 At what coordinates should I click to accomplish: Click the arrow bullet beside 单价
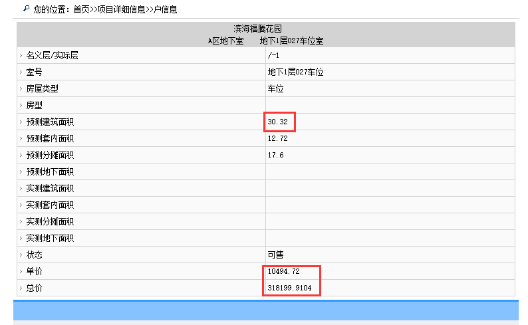tap(21, 271)
